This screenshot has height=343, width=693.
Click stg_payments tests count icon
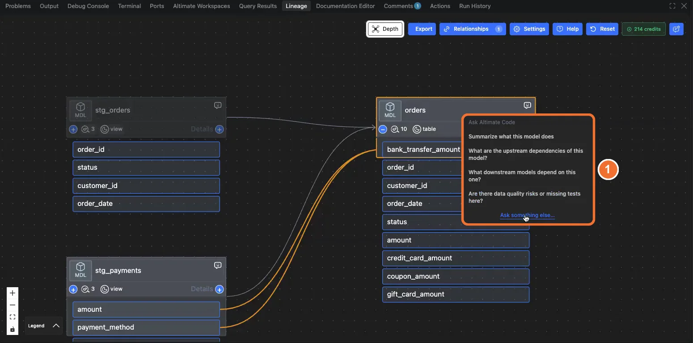(85, 289)
